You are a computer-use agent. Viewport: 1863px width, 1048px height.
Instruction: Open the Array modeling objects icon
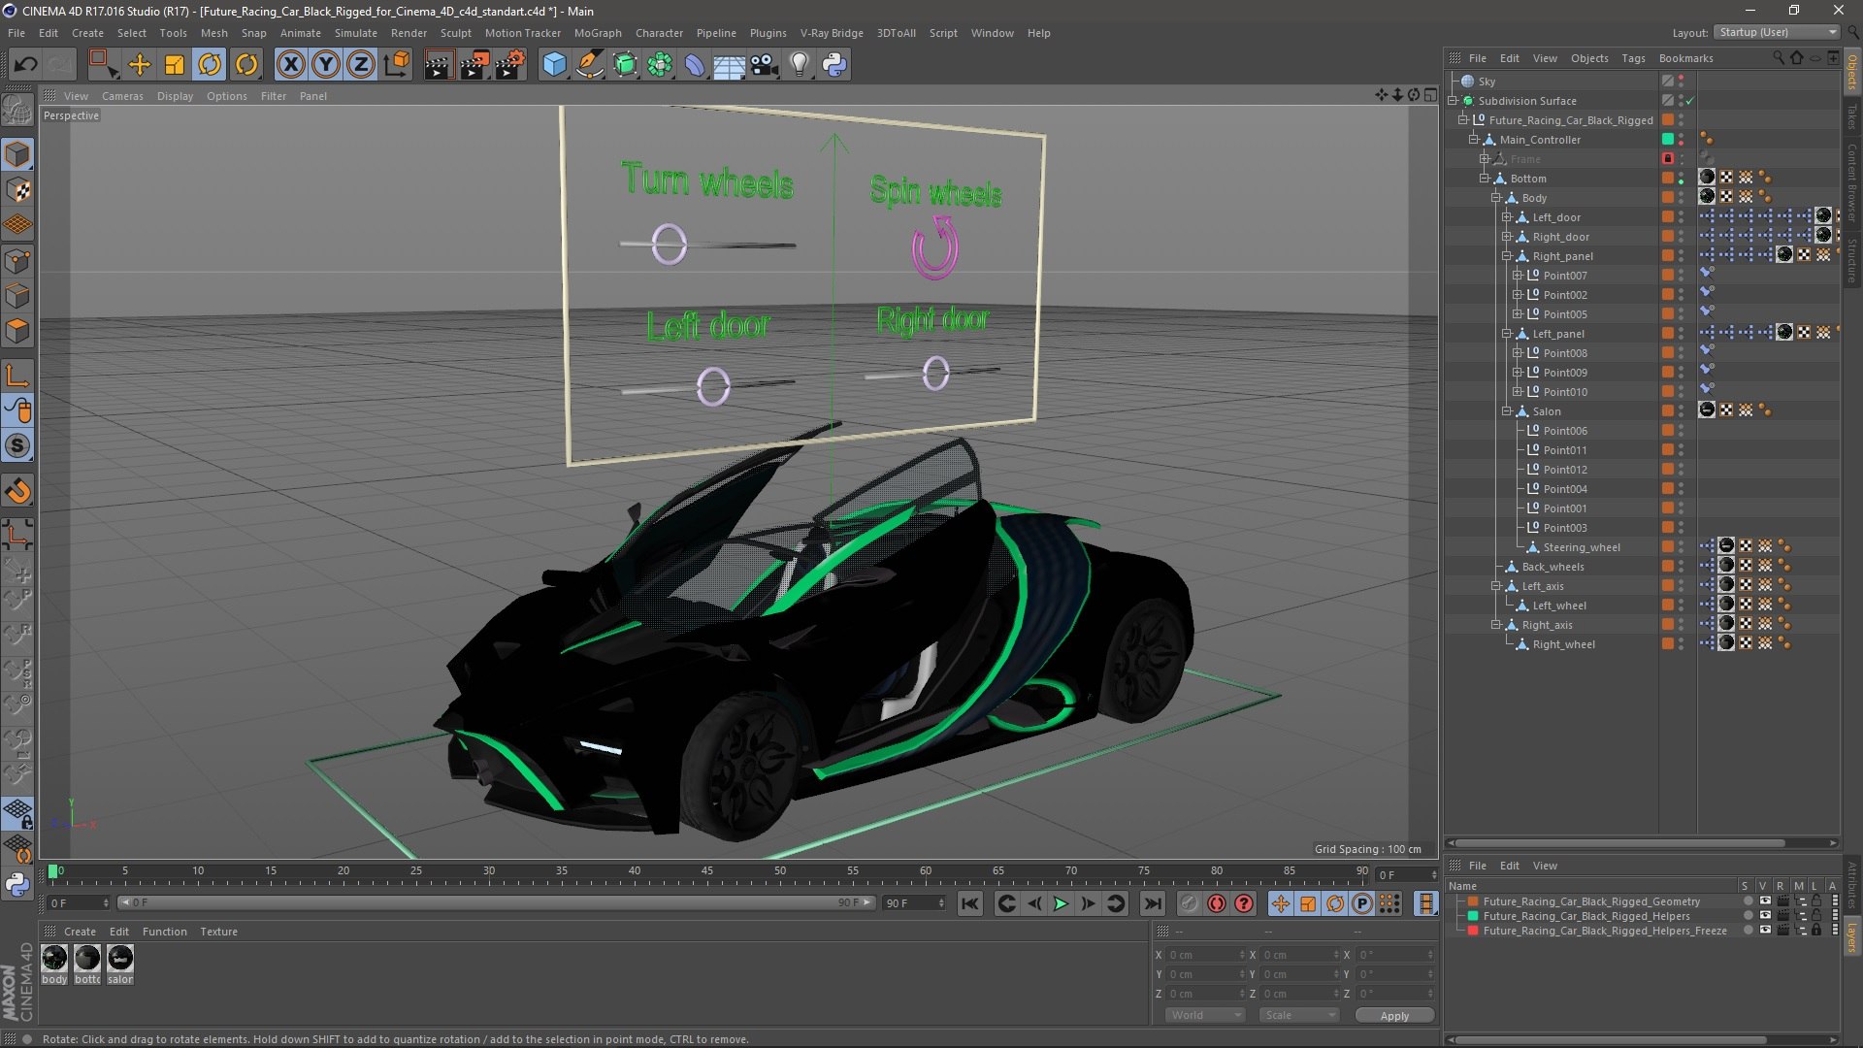point(660,64)
